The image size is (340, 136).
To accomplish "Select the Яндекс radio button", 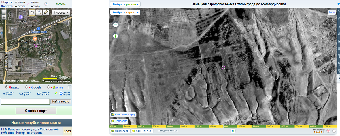I will click(7, 87).
